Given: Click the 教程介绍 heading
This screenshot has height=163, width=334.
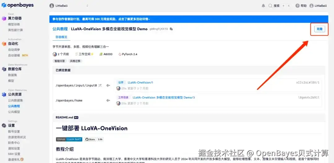Looking at the screenshot, I should click(x=65, y=149).
